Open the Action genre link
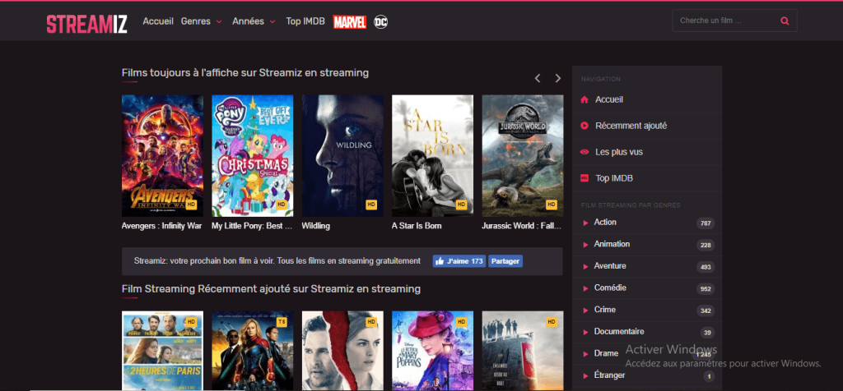Image resolution: width=843 pixels, height=391 pixels. 605,222
